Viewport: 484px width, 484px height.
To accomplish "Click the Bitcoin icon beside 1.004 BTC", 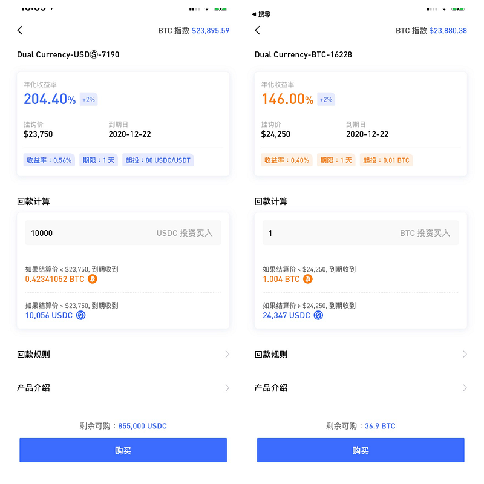I will coord(308,279).
